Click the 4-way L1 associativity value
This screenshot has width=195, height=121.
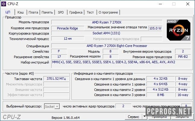(x=183, y=84)
